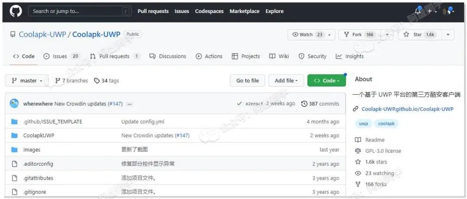
Task: Expand the Fork options dropdown arrow
Action: [387, 35]
